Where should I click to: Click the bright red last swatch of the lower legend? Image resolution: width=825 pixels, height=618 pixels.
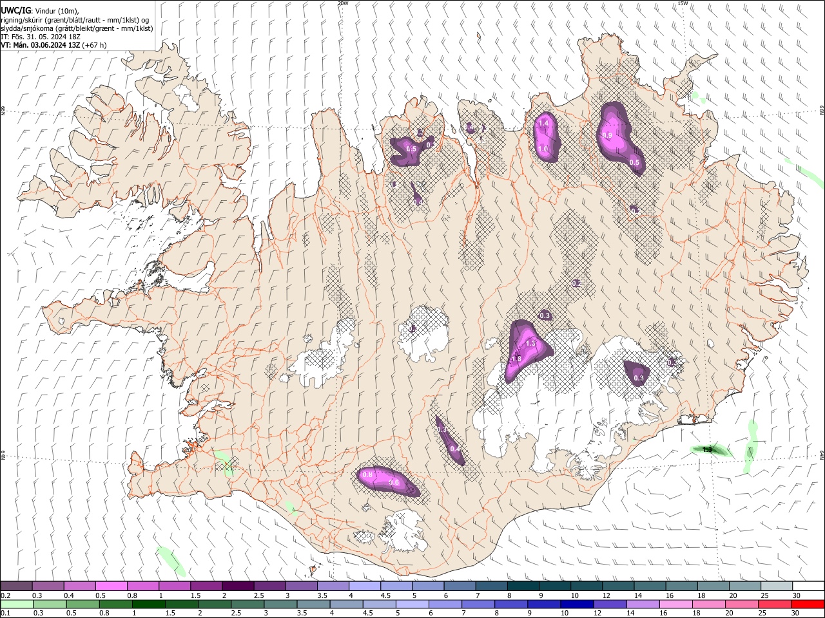click(808, 604)
